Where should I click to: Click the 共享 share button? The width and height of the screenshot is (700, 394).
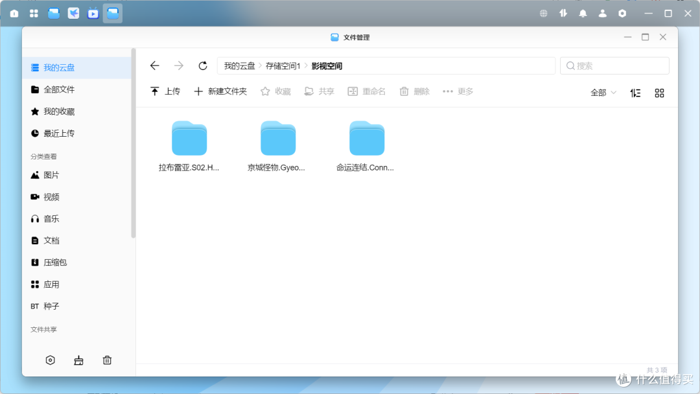[x=319, y=91]
